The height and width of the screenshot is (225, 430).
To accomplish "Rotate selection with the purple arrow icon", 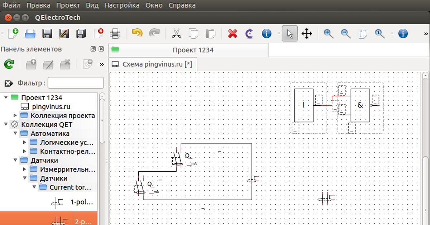I will tap(250, 34).
